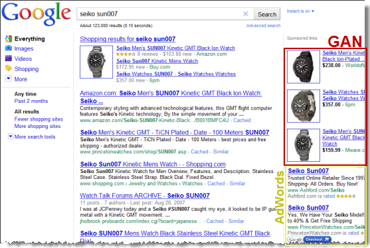Open Cached link for the shopping.com result
The width and height of the screenshot is (370, 248).
click(216, 184)
